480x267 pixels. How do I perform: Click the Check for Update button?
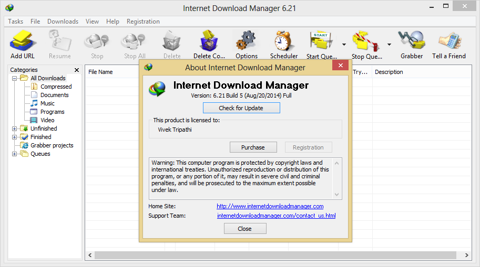click(241, 108)
